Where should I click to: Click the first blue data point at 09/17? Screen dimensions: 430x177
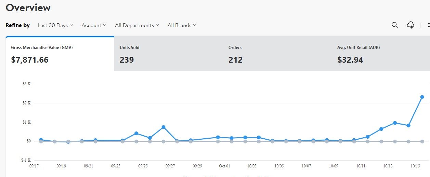coord(41,140)
